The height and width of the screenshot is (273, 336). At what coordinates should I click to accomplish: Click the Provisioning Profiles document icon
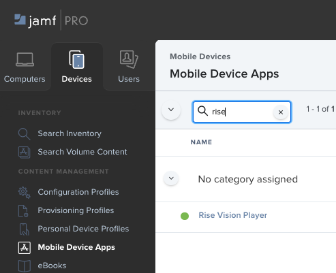23,211
